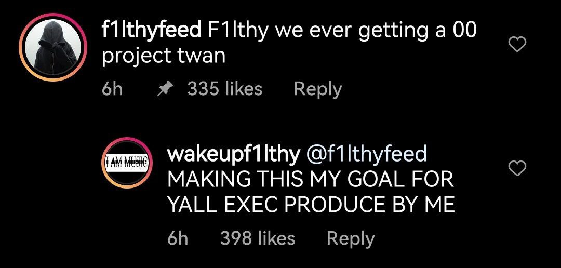Reply to f1lthyfeed's pinned comment
Screen dimensions: 561x268
[318, 89]
